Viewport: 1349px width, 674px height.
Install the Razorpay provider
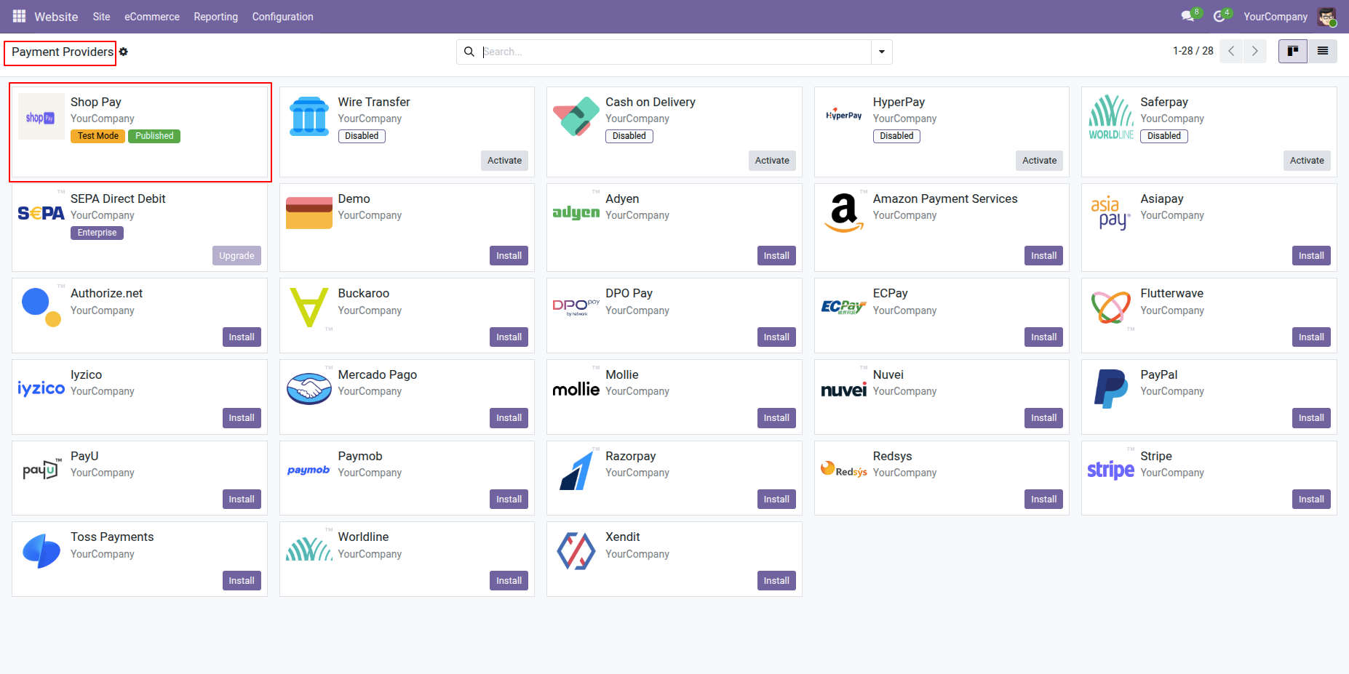(776, 500)
